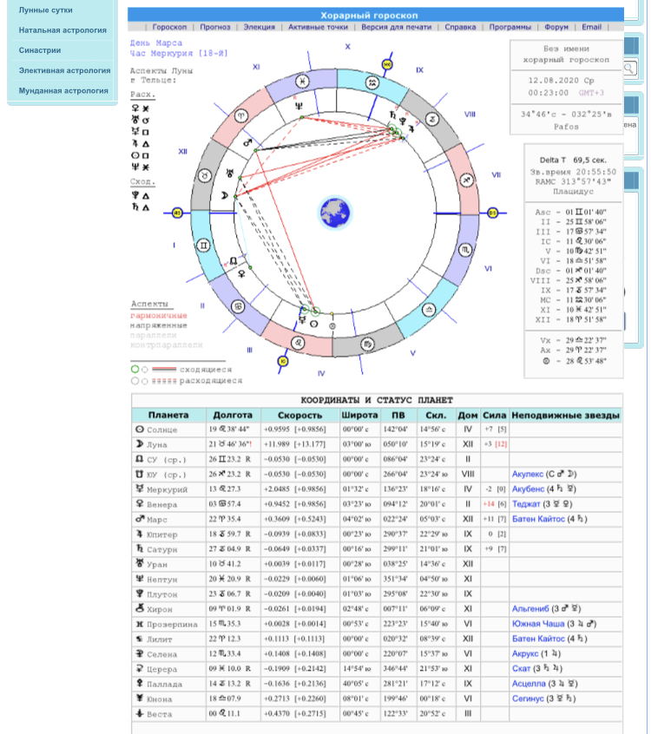Click the Aries sign icon on the wheel
651x734 pixels.
coord(240,115)
